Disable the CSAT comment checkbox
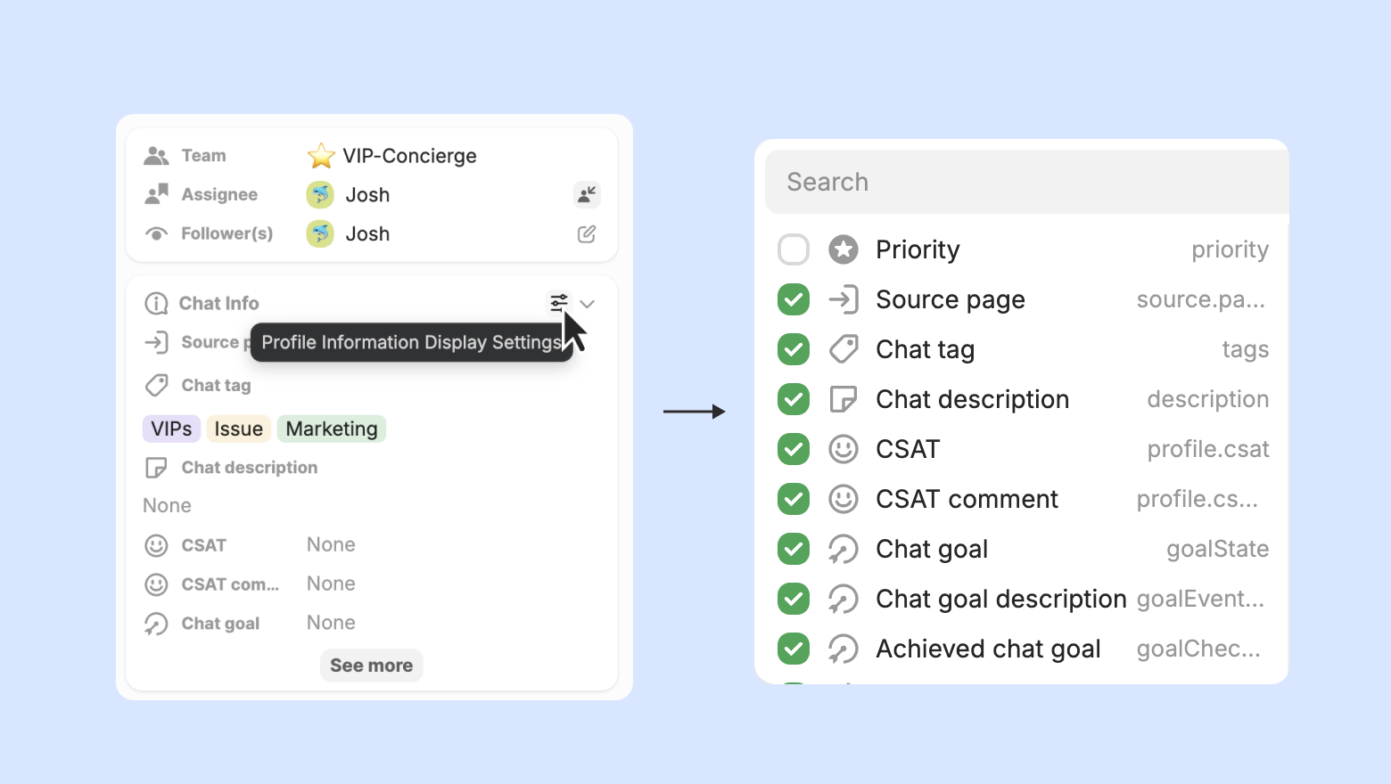This screenshot has height=784, width=1391. coord(794,499)
